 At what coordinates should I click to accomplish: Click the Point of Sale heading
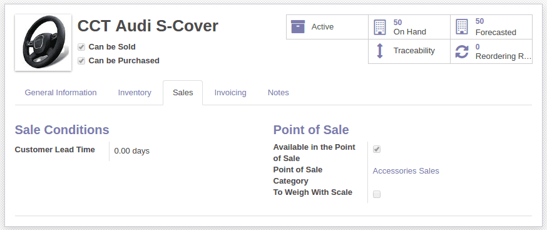pyautogui.click(x=311, y=130)
